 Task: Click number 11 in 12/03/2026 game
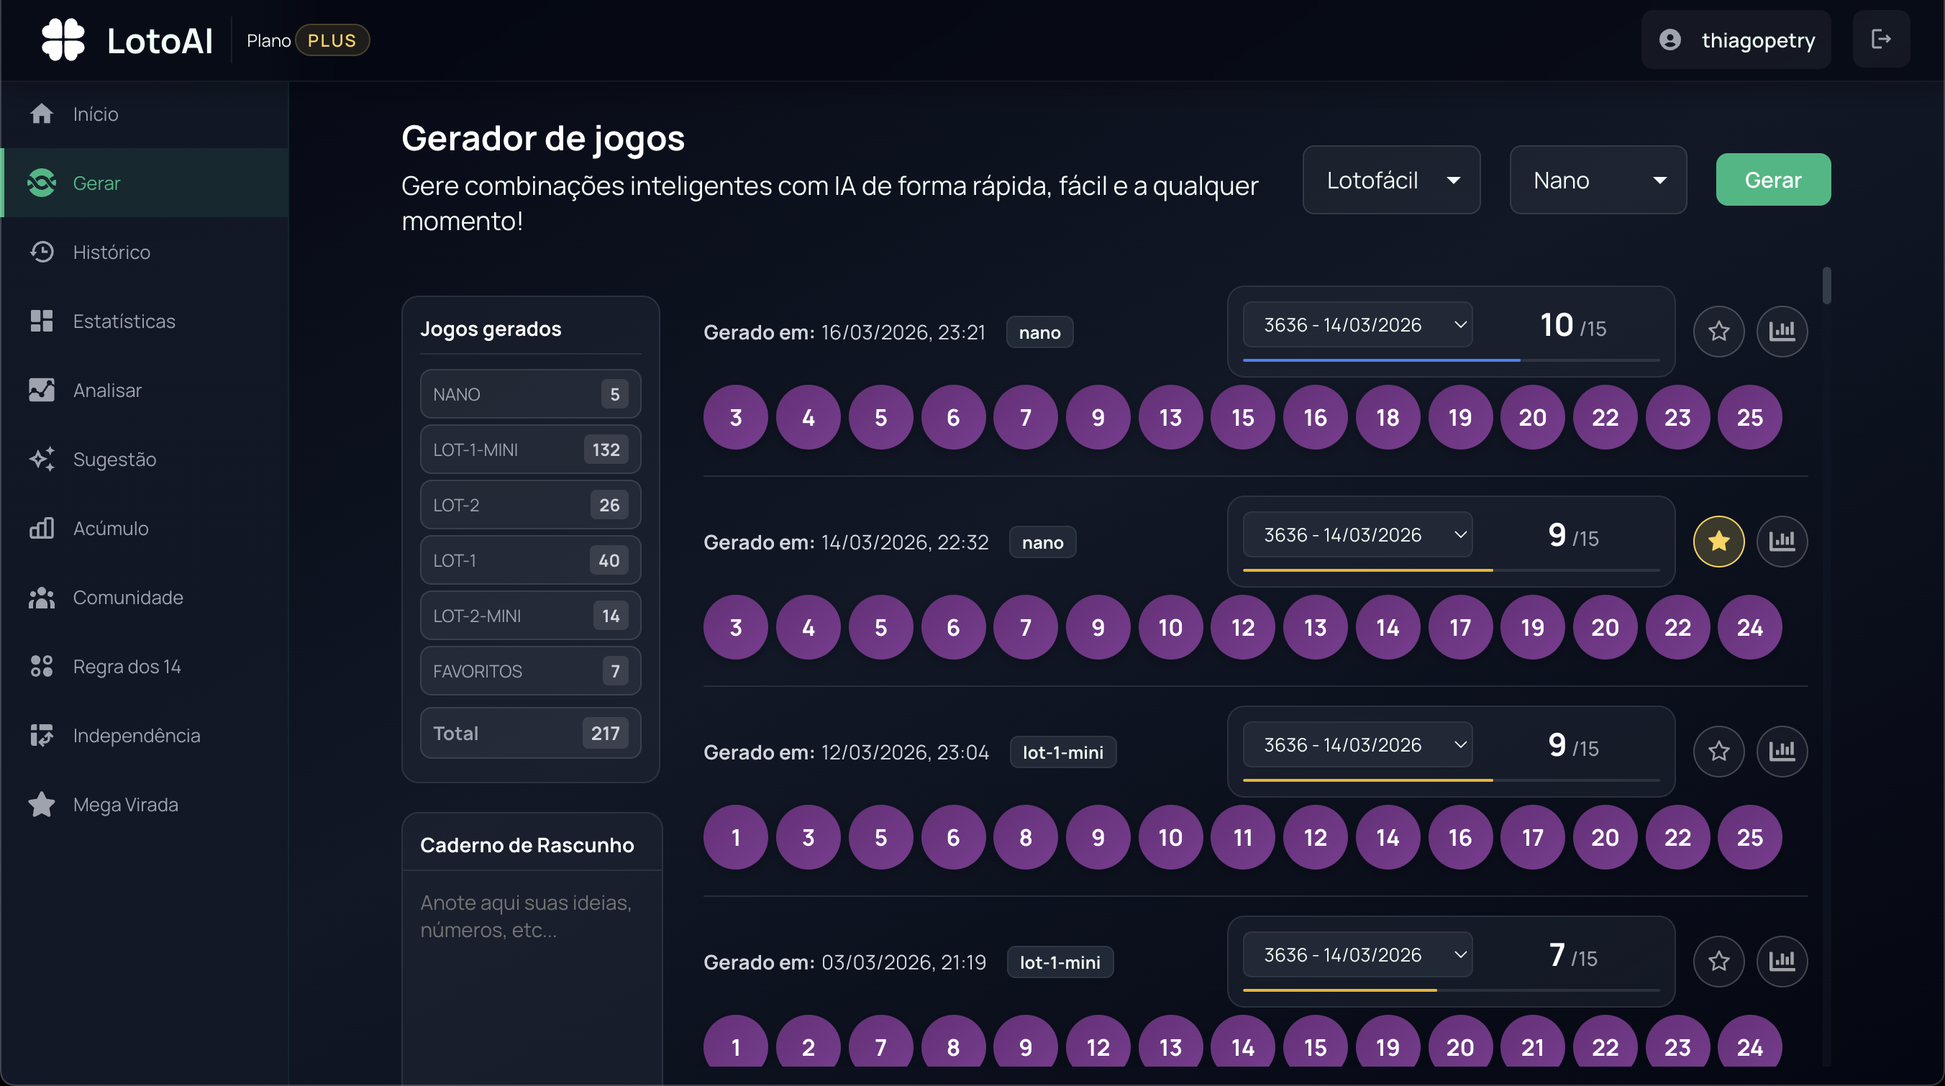1242,837
